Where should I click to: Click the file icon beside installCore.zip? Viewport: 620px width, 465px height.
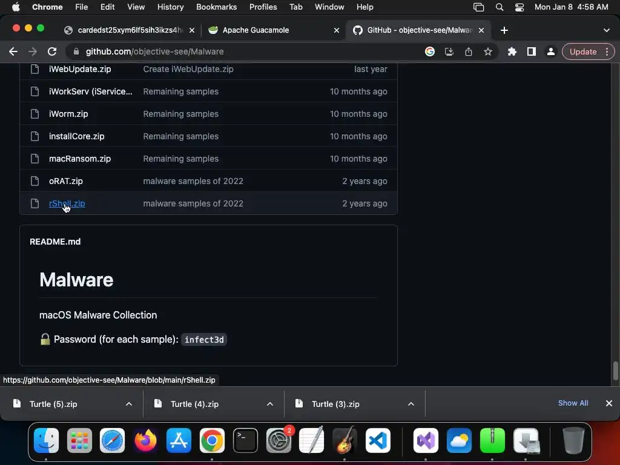click(x=35, y=136)
